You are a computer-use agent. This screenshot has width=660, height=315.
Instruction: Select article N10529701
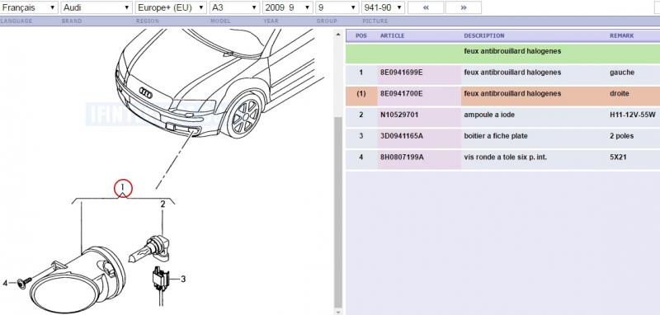coord(399,115)
